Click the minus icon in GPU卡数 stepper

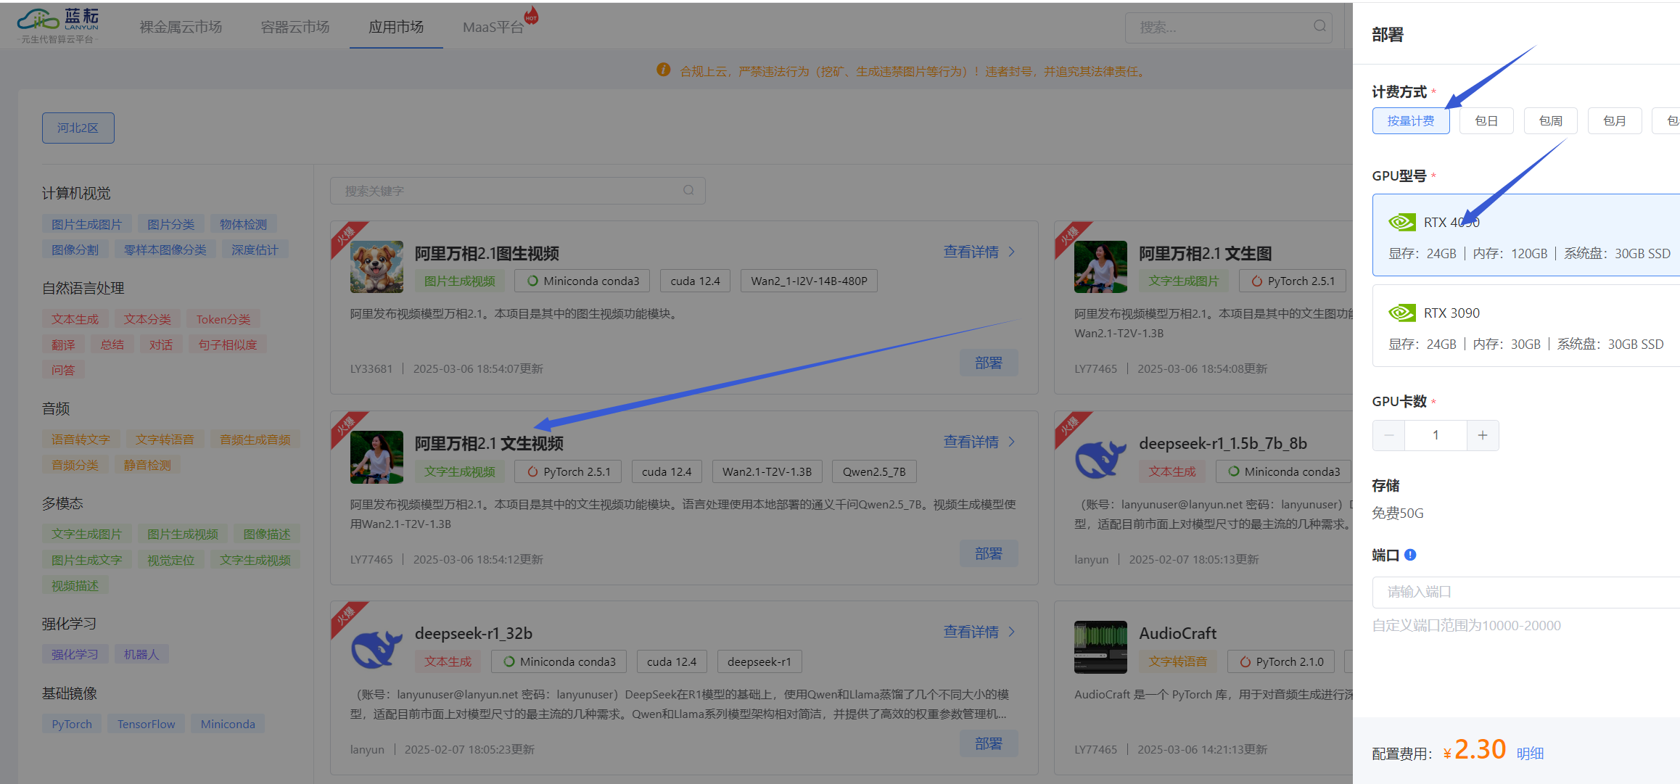[1389, 435]
